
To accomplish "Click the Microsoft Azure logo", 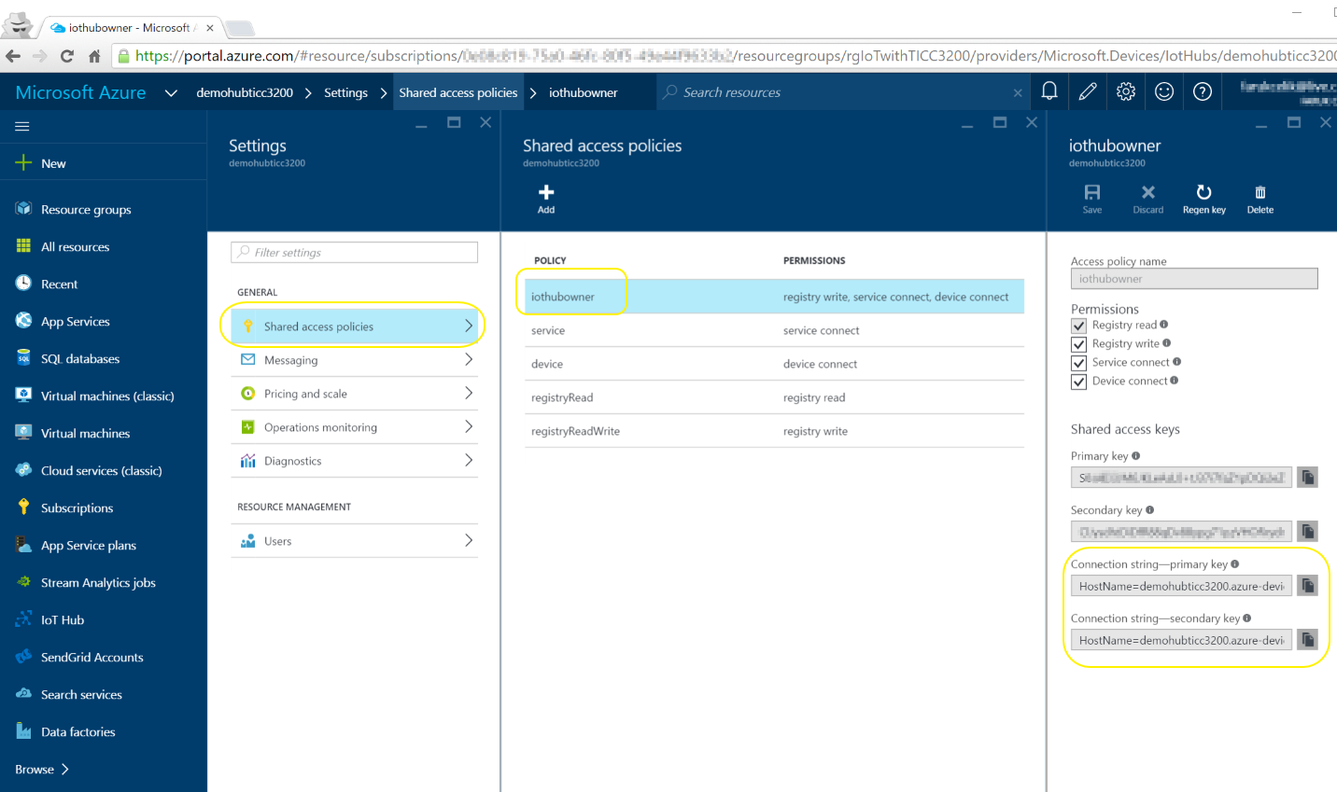I will point(81,92).
